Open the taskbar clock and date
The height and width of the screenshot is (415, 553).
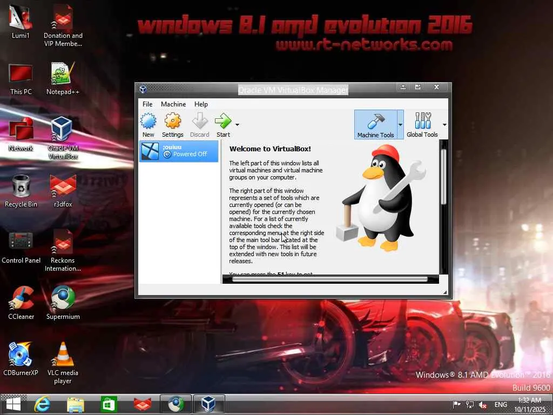(x=530, y=405)
